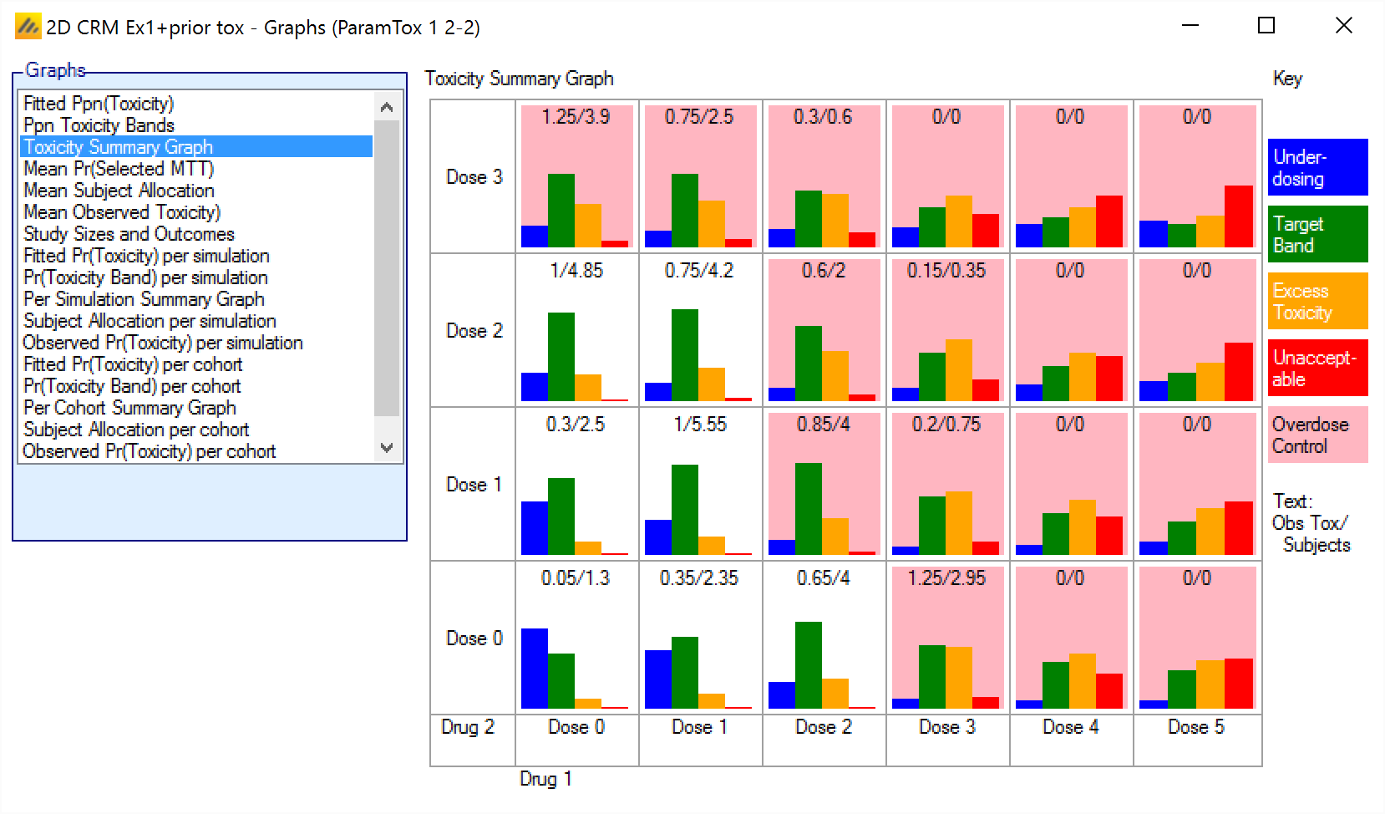Open the Ppn Toxicity Bands graph

click(x=99, y=125)
